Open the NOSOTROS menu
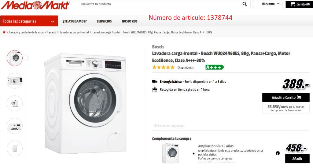 tap(130, 21)
